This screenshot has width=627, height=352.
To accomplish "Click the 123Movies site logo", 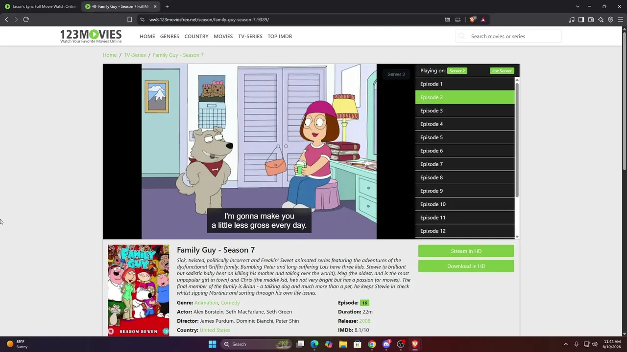I will tap(91, 36).
